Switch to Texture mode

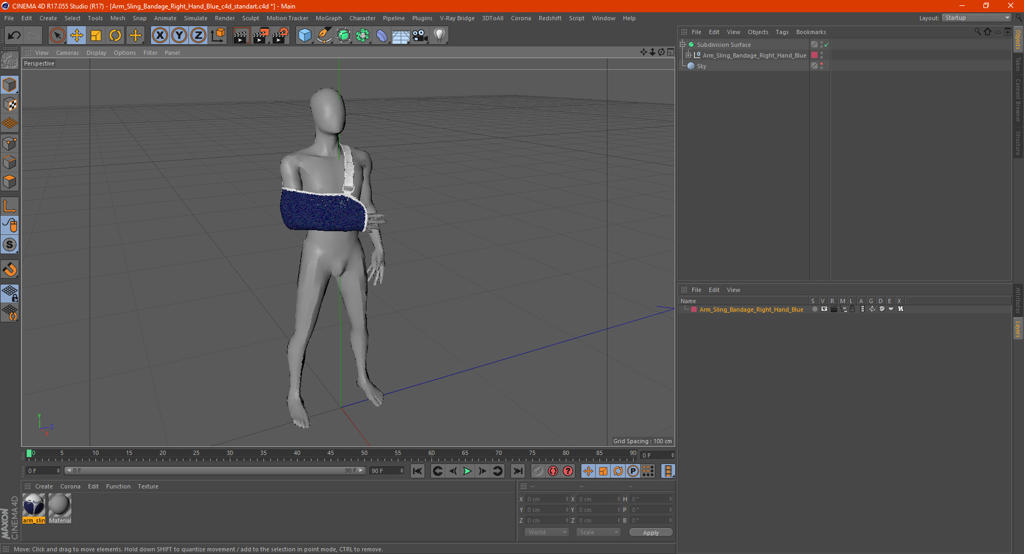pos(10,104)
